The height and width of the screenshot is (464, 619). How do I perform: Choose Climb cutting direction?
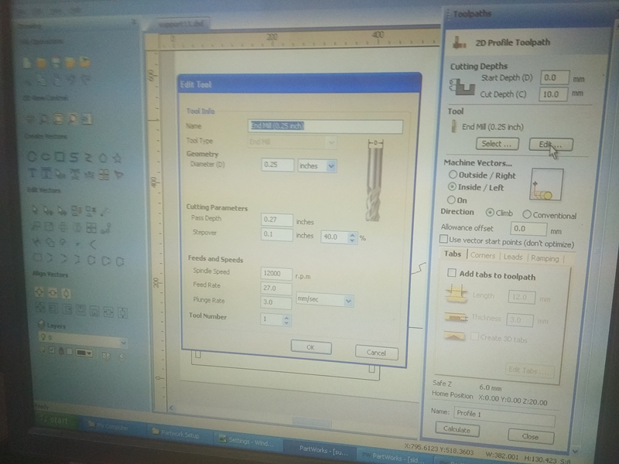(490, 213)
